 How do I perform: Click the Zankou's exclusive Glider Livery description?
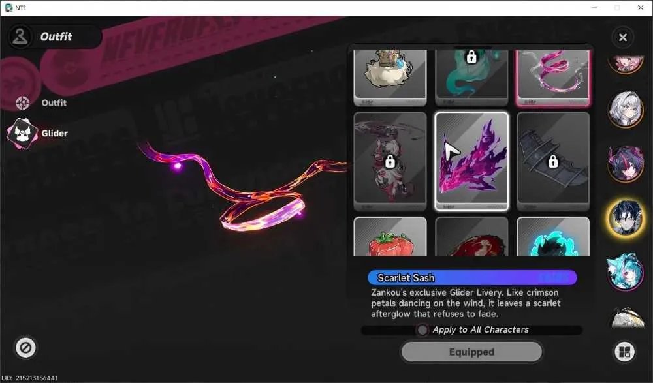(x=466, y=303)
